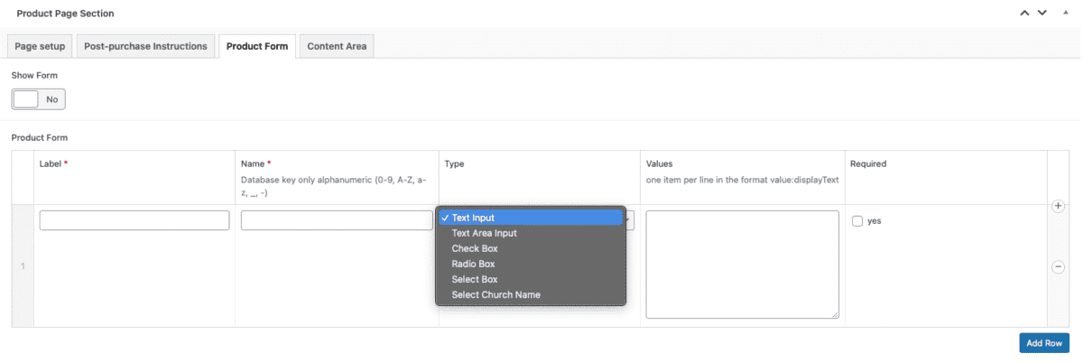Click the Label text input field
Screen dimensions: 1083x363
pyautogui.click(x=134, y=220)
